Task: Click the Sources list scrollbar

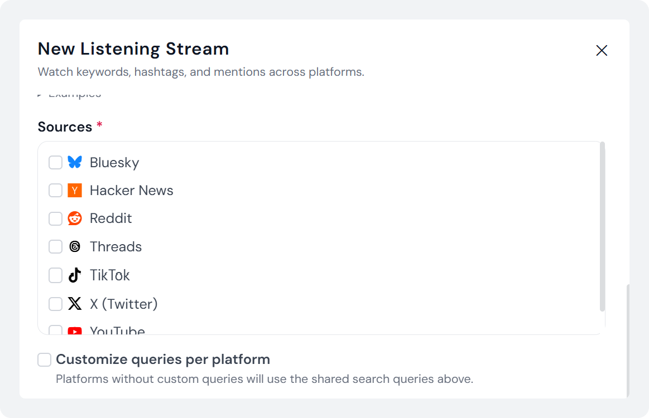Action: pyautogui.click(x=602, y=227)
